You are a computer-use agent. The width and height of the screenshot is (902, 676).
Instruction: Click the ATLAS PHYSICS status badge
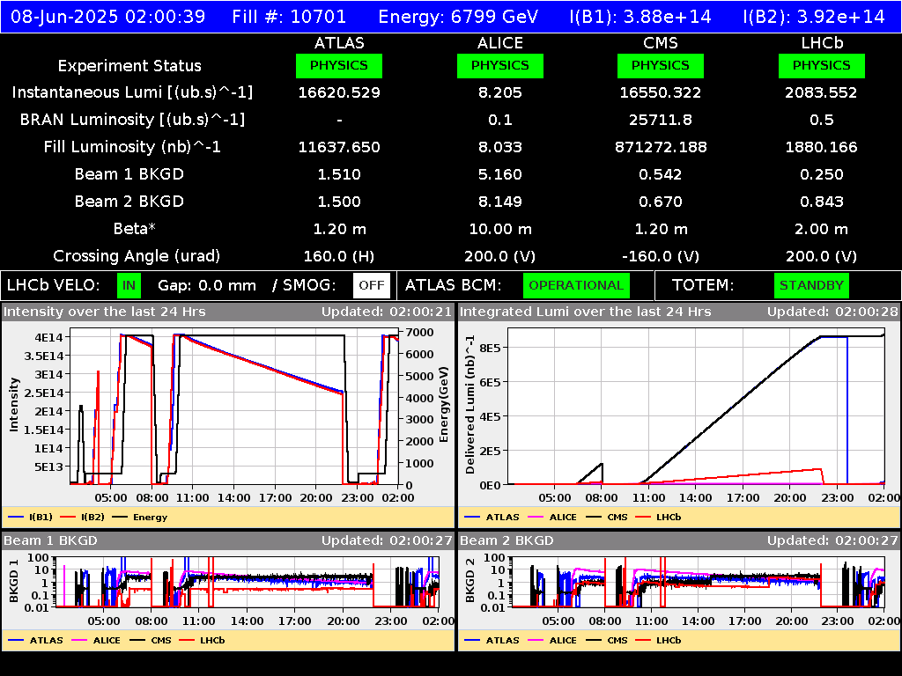(x=339, y=65)
